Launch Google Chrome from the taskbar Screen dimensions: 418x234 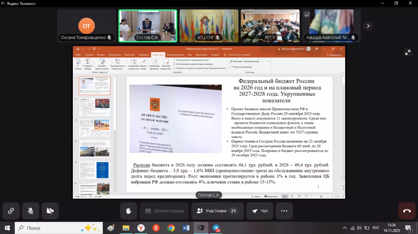coord(171,228)
